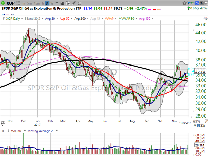
Task: Select the pencil drawing tools icon
Action: [x=74, y=3]
